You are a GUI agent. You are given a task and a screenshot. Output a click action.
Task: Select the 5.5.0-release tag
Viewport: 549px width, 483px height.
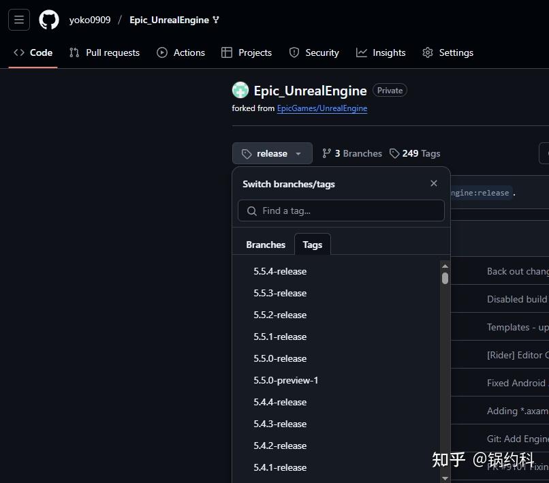pyautogui.click(x=280, y=358)
